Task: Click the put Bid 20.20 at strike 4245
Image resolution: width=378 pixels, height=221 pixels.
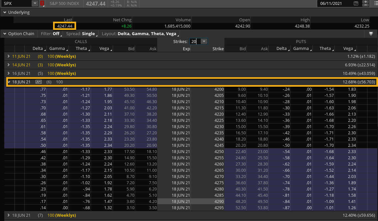Action: pyautogui.click(x=240, y=145)
